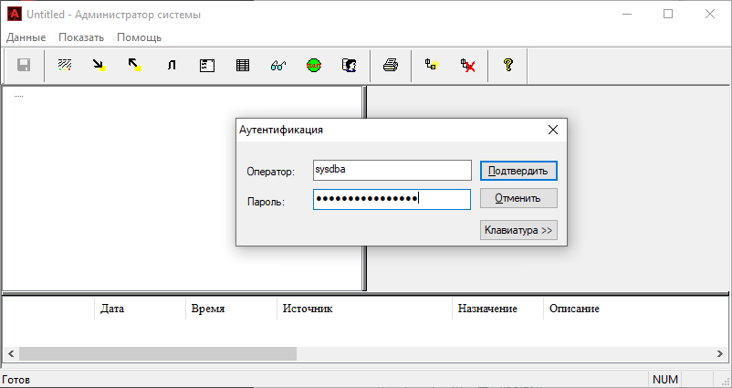The width and height of the screenshot is (732, 388).
Task: Click the horizontal scrollbar thumb in log panel
Action: coord(157,353)
